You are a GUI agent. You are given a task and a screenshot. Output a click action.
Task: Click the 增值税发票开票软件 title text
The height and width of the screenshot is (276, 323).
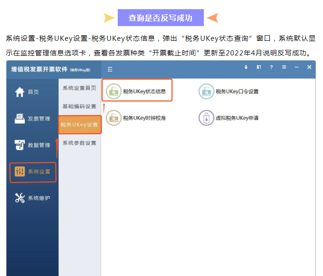pos(39,70)
